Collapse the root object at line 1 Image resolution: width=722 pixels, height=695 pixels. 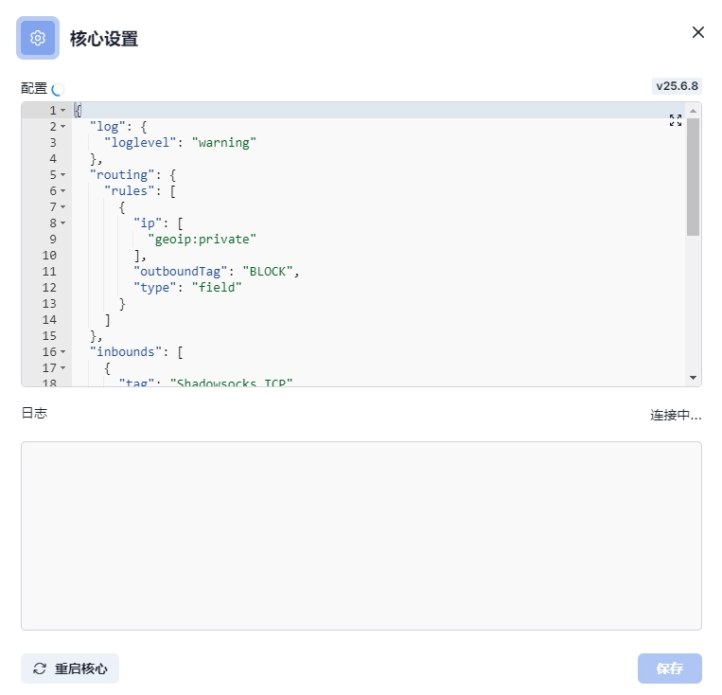coord(63,111)
